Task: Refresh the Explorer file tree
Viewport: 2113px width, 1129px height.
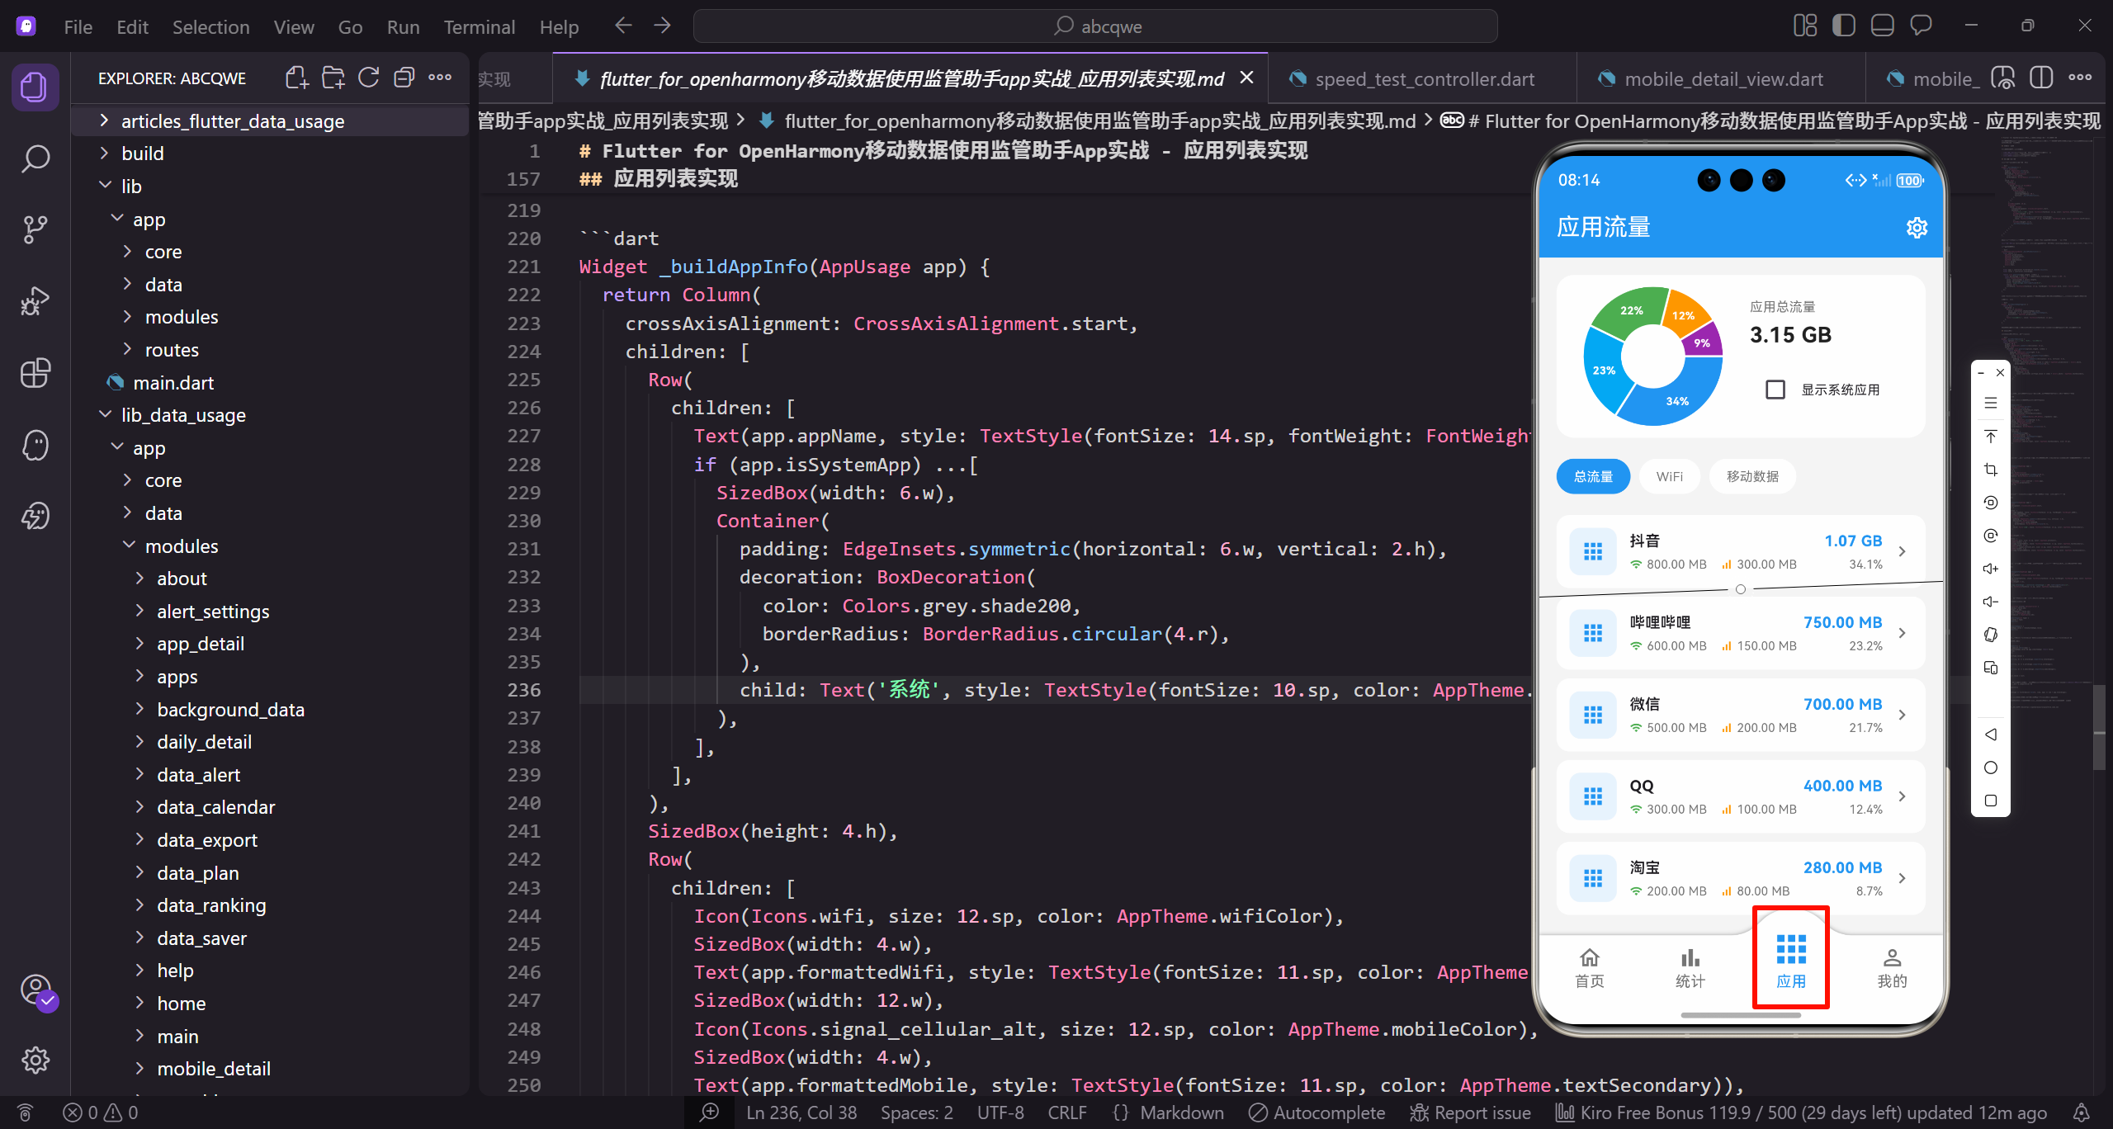Action: (368, 78)
